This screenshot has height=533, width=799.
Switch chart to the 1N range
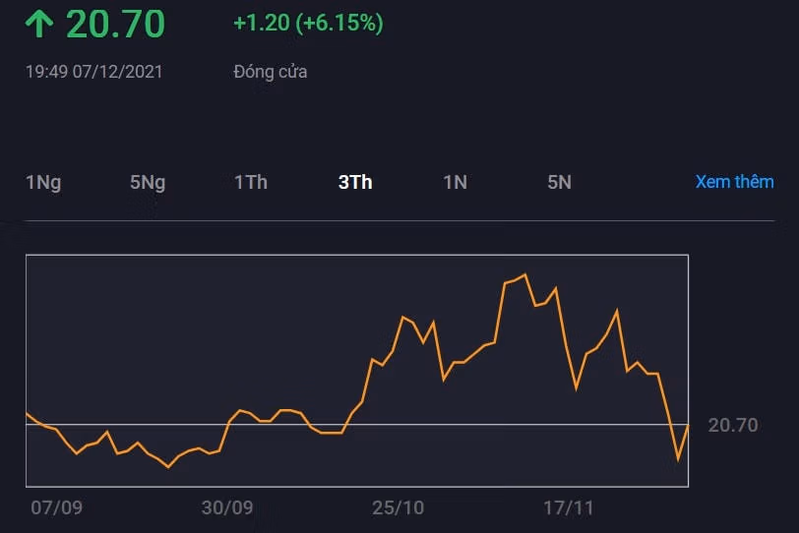455,182
